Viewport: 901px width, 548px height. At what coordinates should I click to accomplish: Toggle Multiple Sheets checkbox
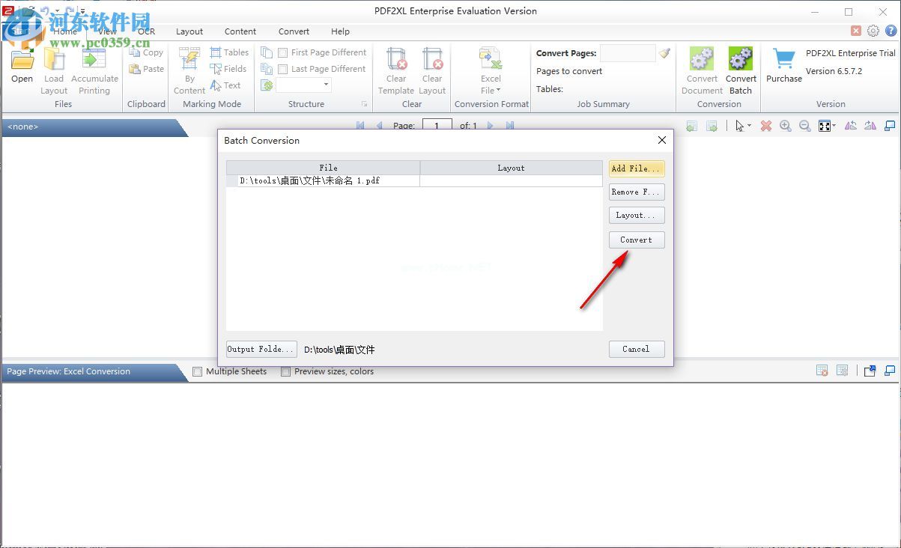click(197, 371)
